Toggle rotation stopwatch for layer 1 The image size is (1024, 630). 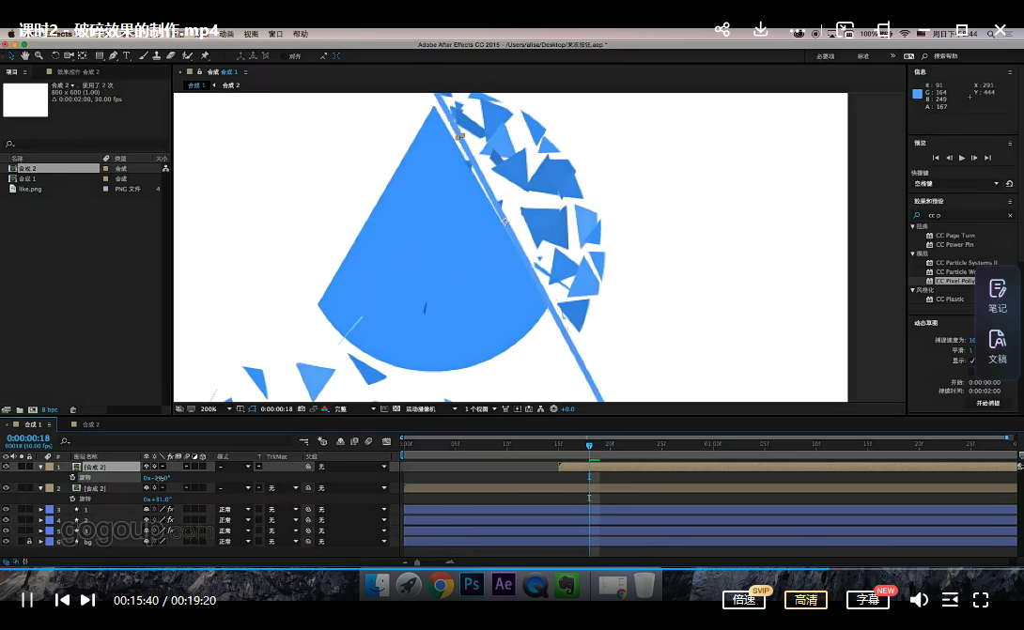point(72,478)
